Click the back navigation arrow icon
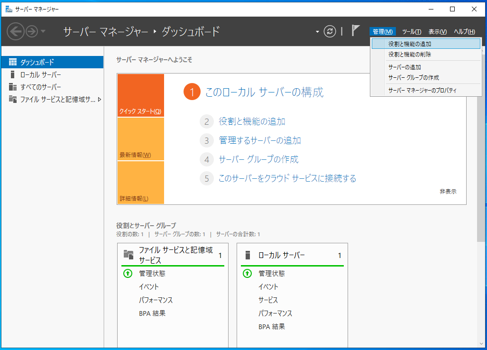 pyautogui.click(x=15, y=31)
